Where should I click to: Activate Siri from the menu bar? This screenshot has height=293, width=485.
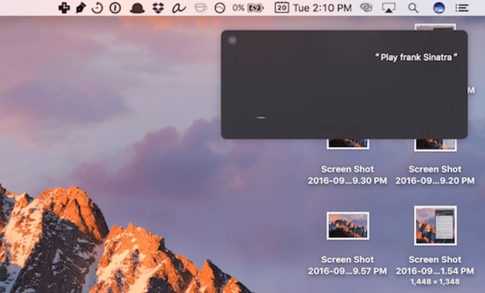[439, 8]
